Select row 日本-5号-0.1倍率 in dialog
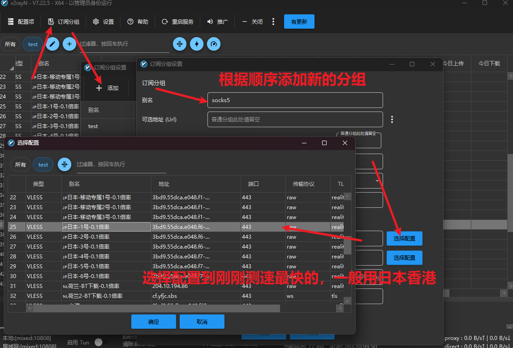 coord(176,266)
